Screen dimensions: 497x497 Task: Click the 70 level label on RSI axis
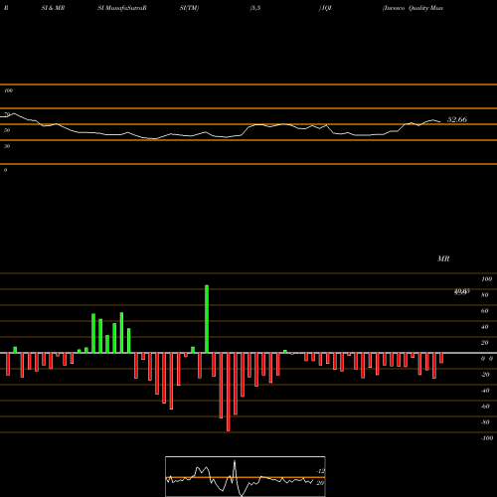(7, 114)
